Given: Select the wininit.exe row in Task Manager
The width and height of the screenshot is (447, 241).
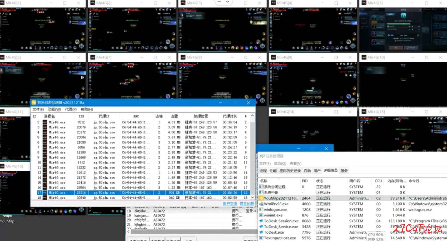Looking at the screenshot, I should [x=353, y=215].
